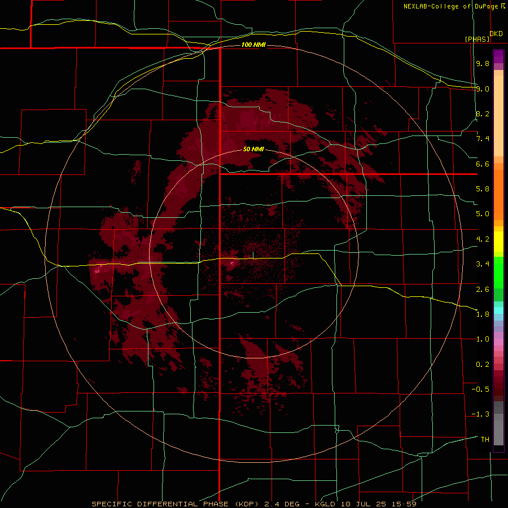The width and height of the screenshot is (508, 508).
Task: Click the 9.8 value on the color scale
Action: click(483, 63)
